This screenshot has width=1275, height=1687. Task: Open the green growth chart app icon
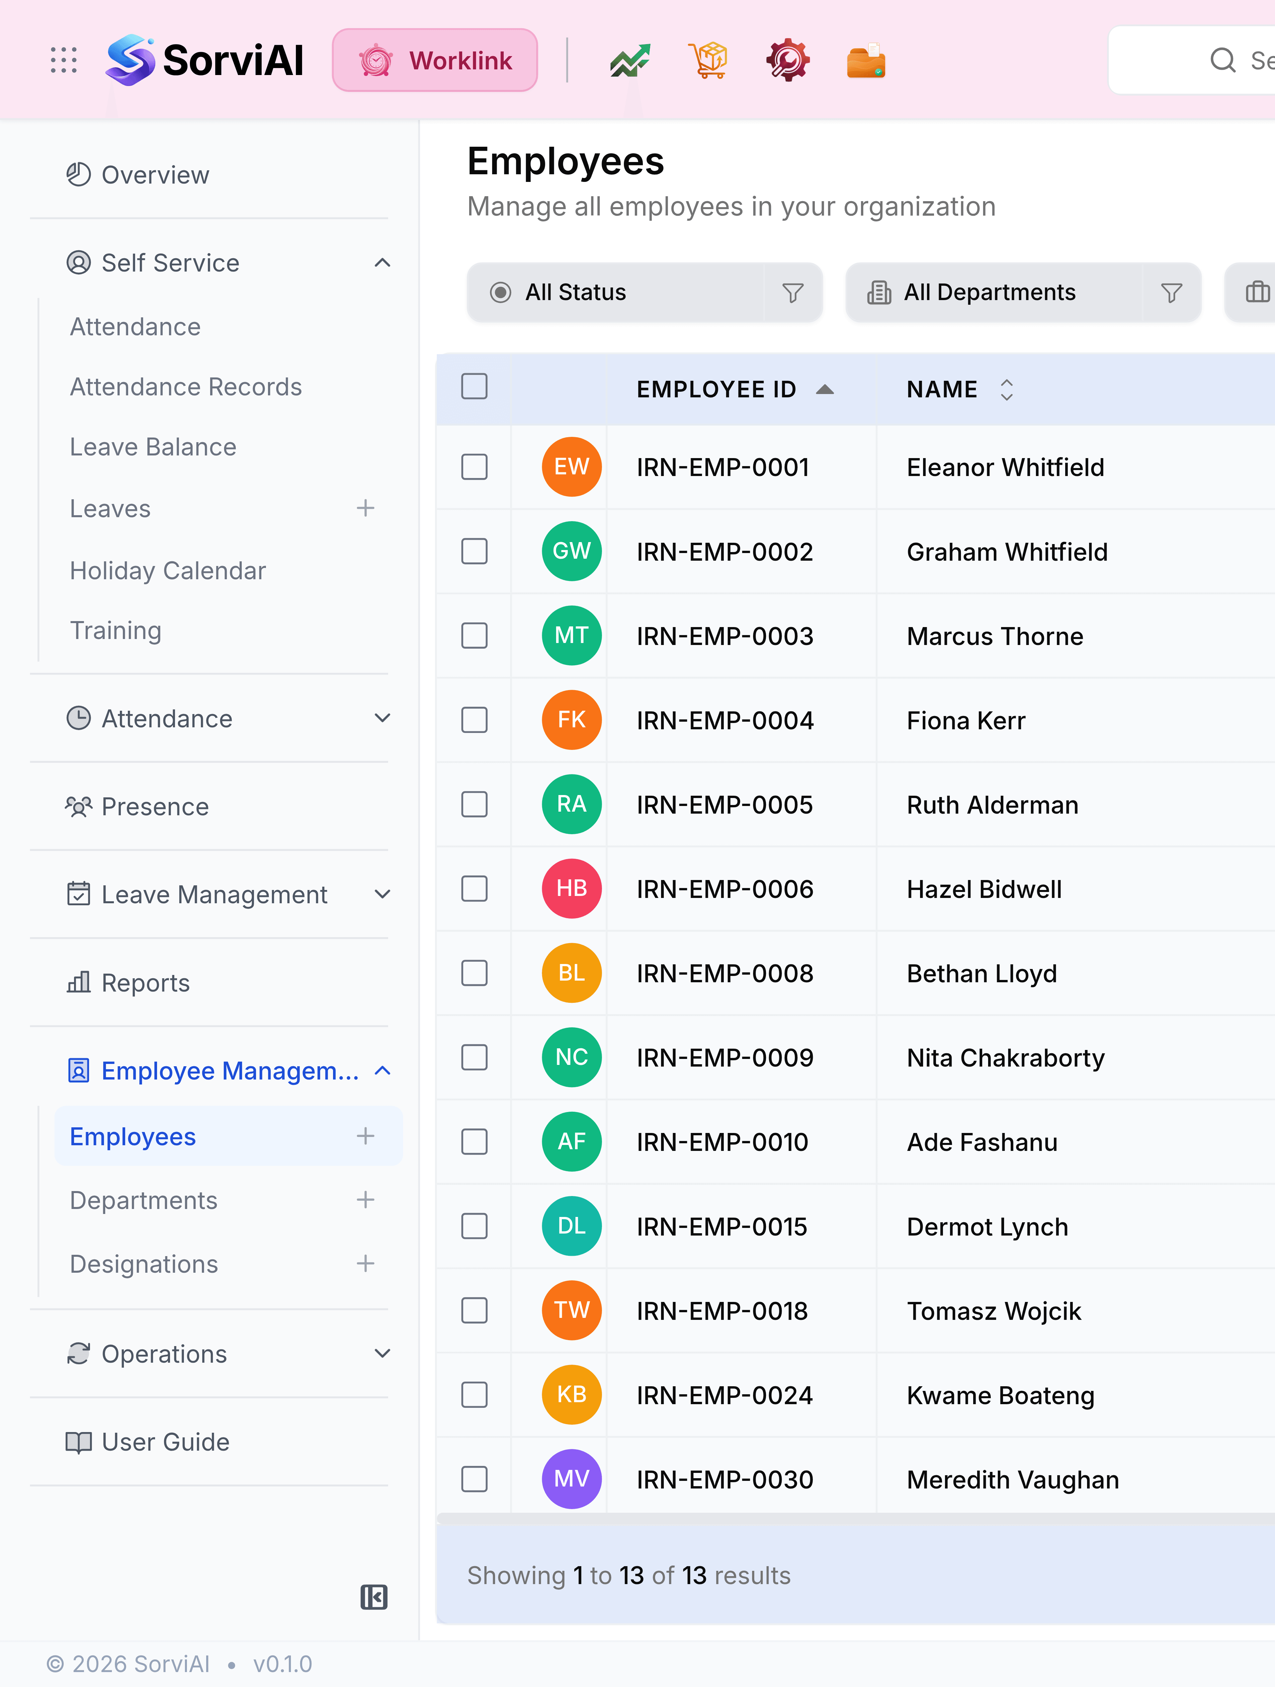pos(630,60)
